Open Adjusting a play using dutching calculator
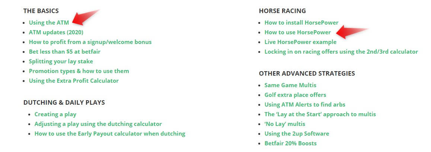Screen dimensions: 431x152 [98, 124]
